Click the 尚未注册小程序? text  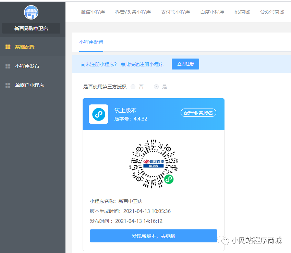click(99, 64)
